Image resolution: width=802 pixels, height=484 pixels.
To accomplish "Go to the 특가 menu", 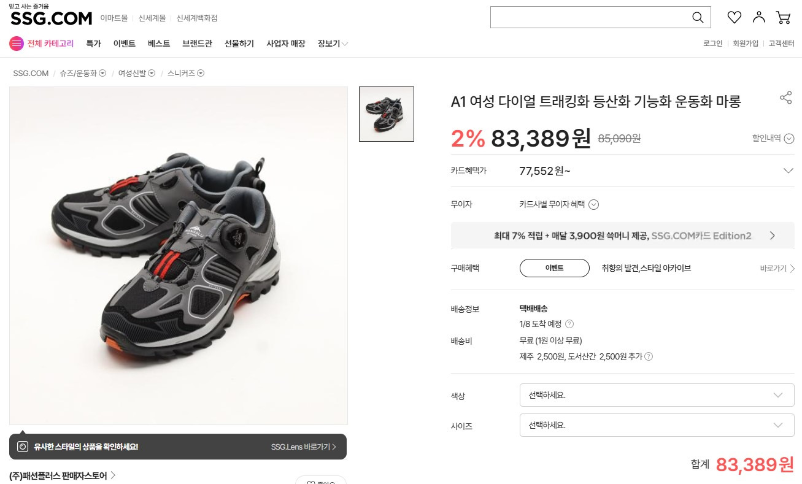I will [x=93, y=44].
